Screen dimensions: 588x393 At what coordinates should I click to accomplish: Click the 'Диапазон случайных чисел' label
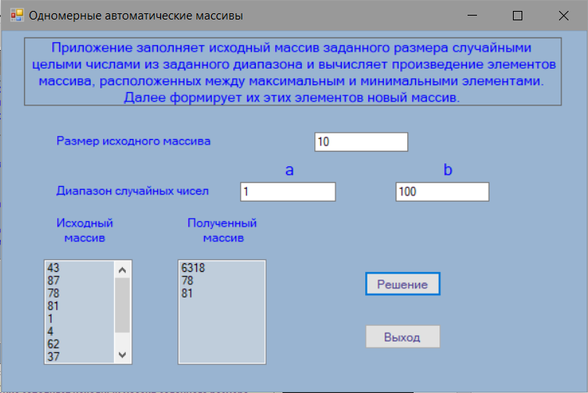pos(132,191)
